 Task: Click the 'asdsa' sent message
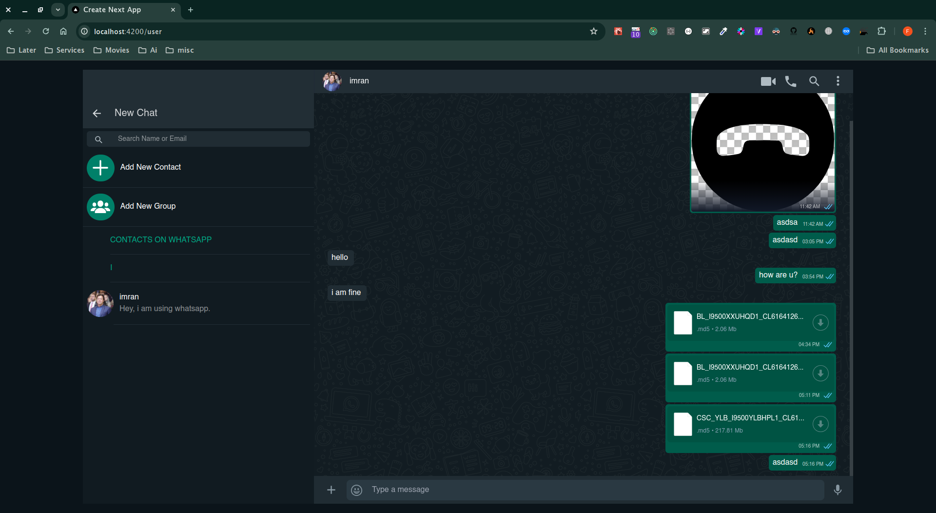pos(804,222)
